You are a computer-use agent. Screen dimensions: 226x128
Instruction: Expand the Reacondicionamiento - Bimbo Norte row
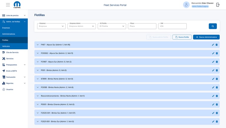pos(38,96)
